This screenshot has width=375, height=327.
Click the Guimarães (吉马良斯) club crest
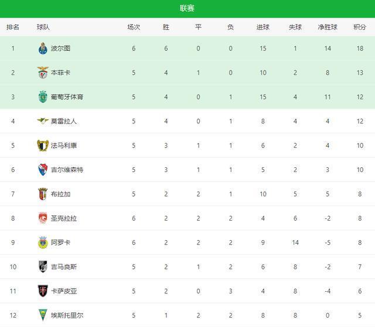click(x=43, y=267)
